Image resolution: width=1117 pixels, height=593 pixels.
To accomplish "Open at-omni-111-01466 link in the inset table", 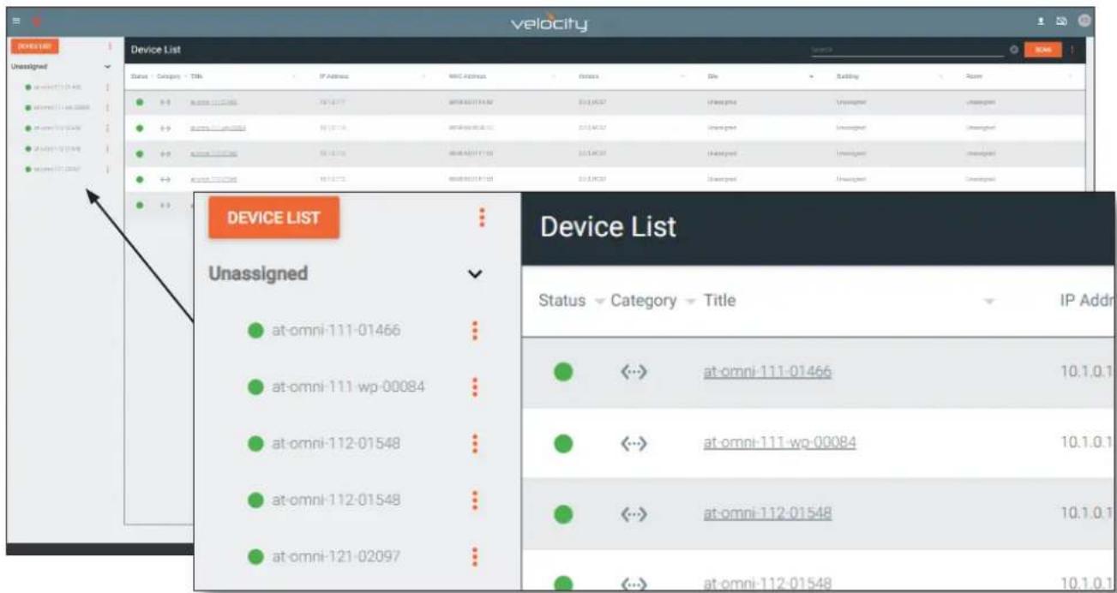I will (x=767, y=372).
